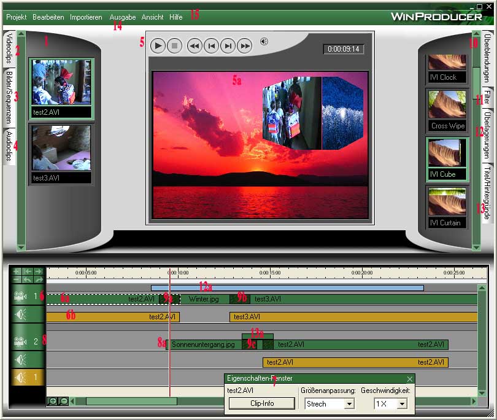Screen dimensions: 497x420
Task: Click the add track plus icon
Action: point(17,271)
